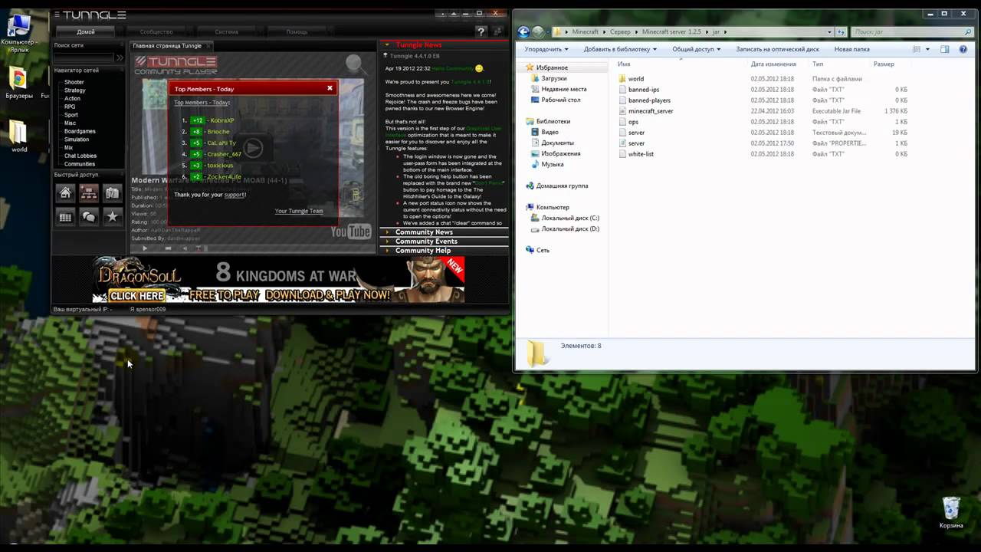
Task: Click the Новая папка button
Action: point(851,49)
